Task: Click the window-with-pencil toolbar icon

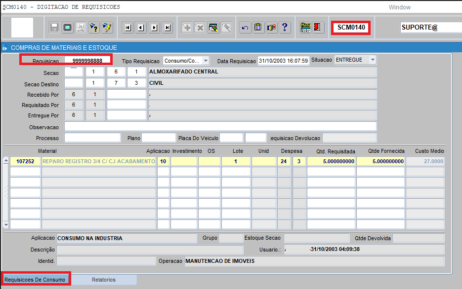Action: point(213,28)
